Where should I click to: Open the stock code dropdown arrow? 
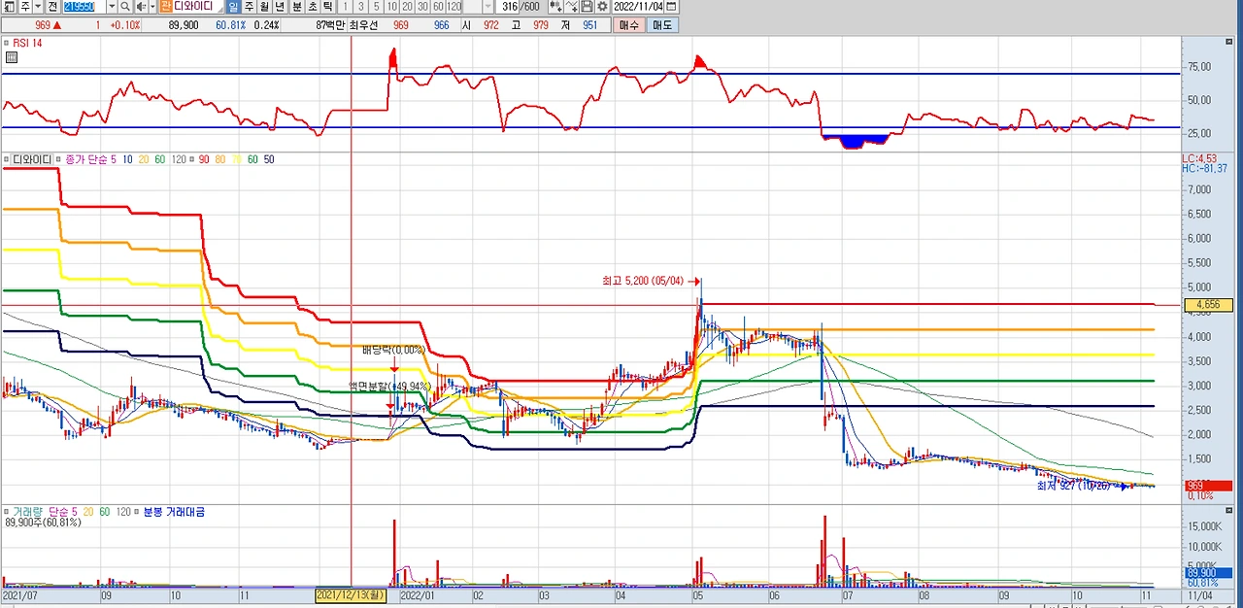coord(112,7)
